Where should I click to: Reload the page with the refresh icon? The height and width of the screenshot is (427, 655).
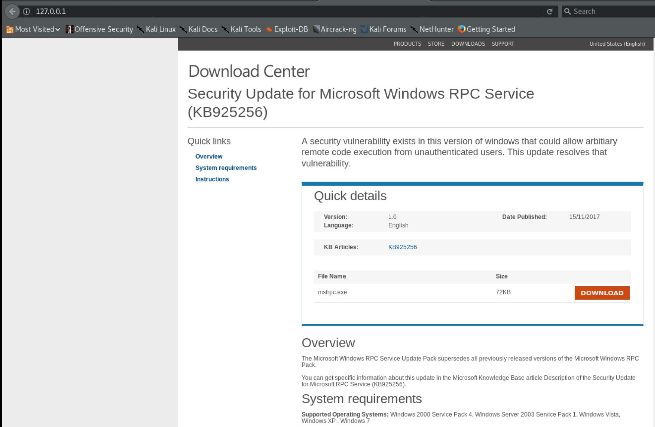[x=549, y=12]
